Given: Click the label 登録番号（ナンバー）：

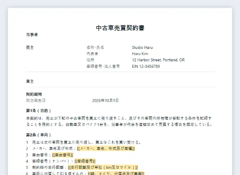Looking at the screenshot, I should (x=53, y=161).
